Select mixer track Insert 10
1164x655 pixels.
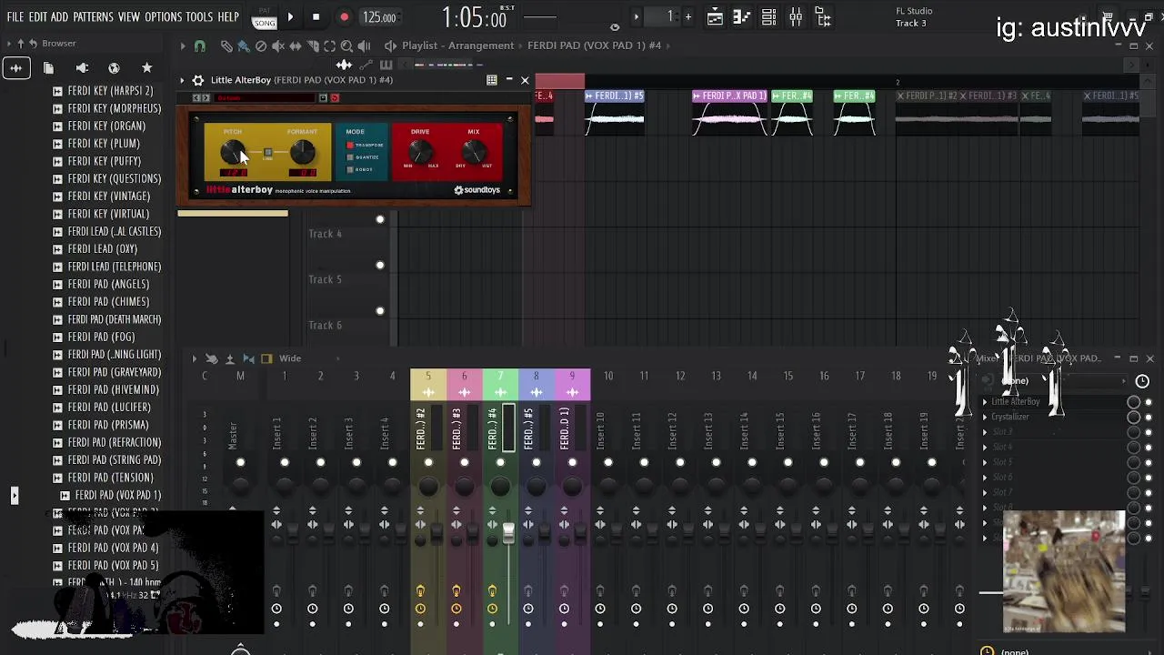click(608, 431)
